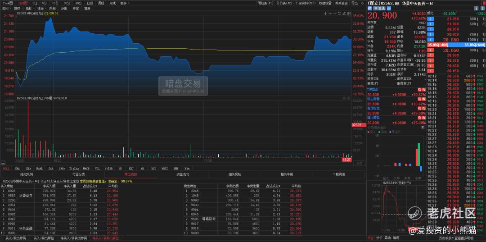This screenshot has width=486, height=242.
Task: Click the blue 窝 tag icon under stock name
Action: tap(369, 9)
